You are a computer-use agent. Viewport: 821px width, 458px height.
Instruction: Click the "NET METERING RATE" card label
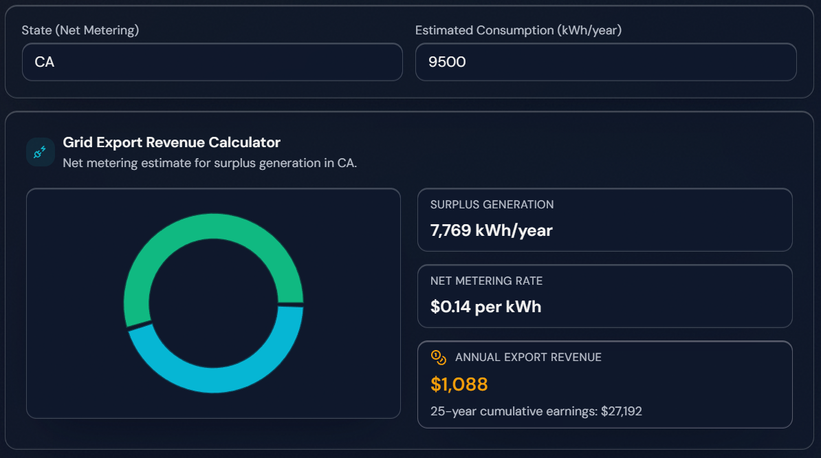click(486, 281)
